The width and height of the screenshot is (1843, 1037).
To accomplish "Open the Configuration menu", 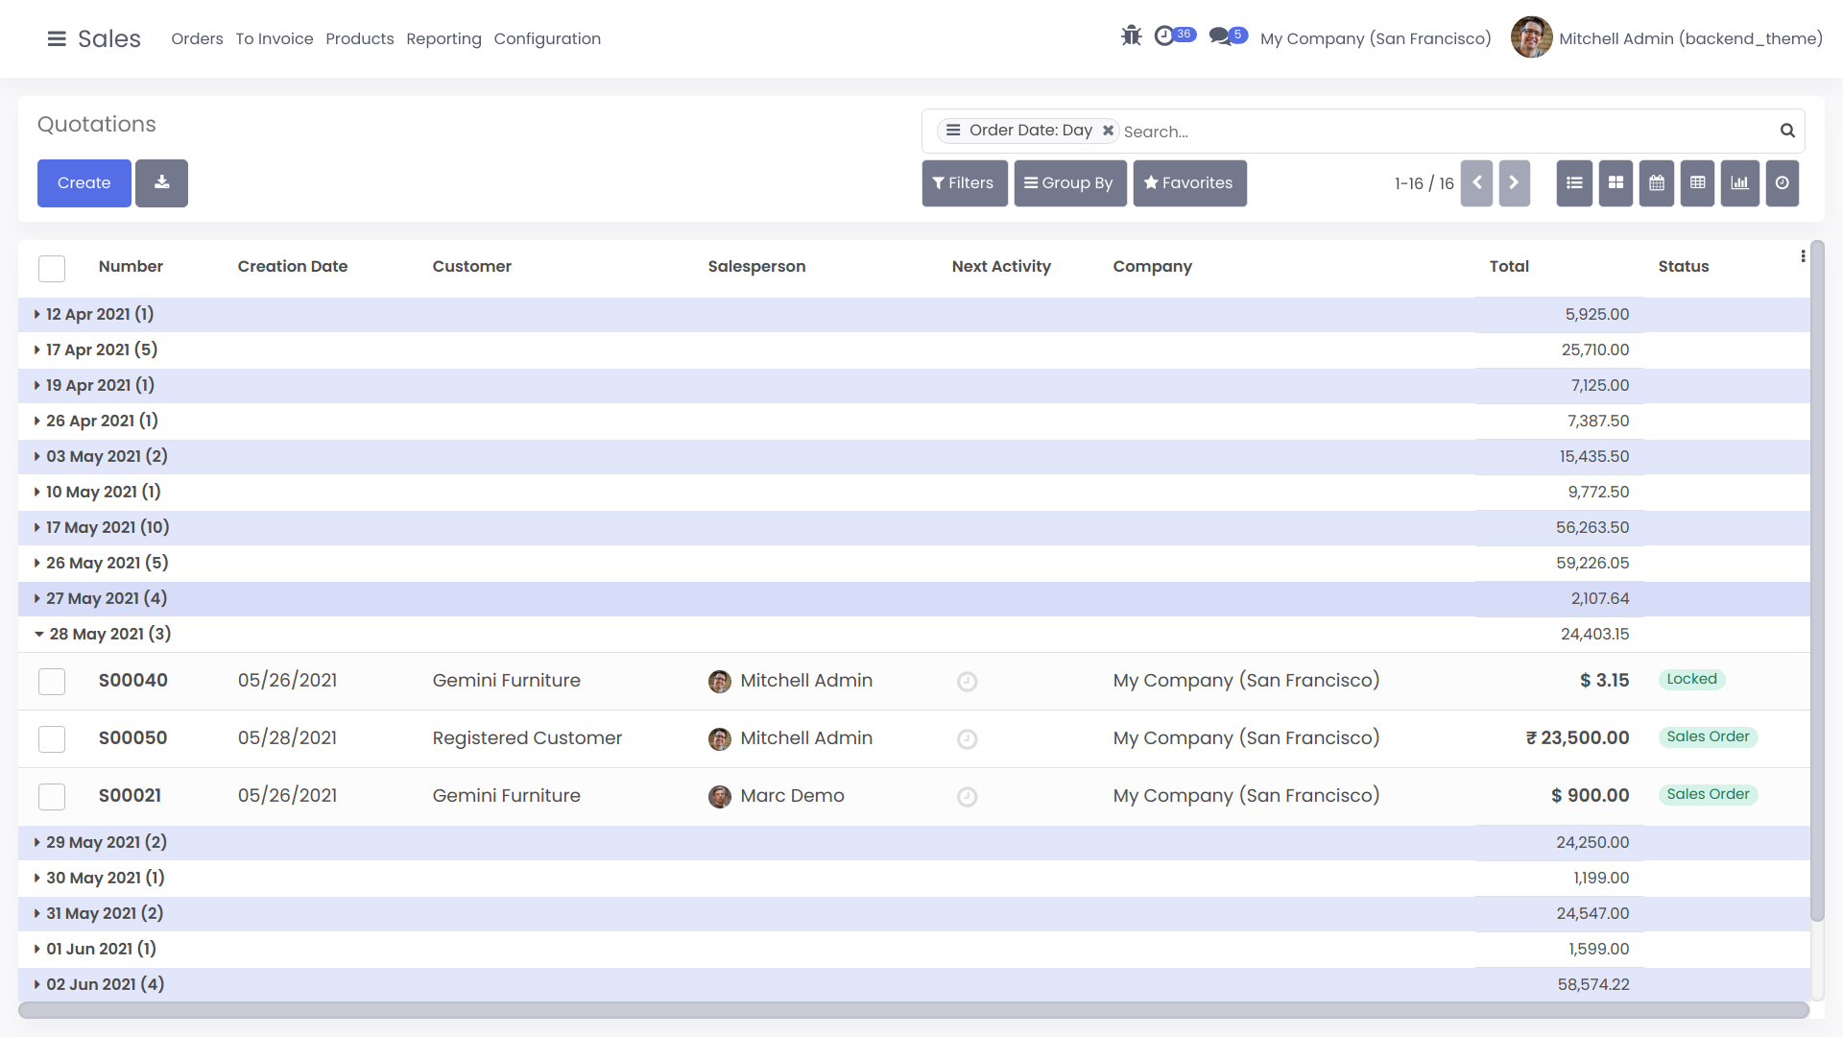I will 547,38.
